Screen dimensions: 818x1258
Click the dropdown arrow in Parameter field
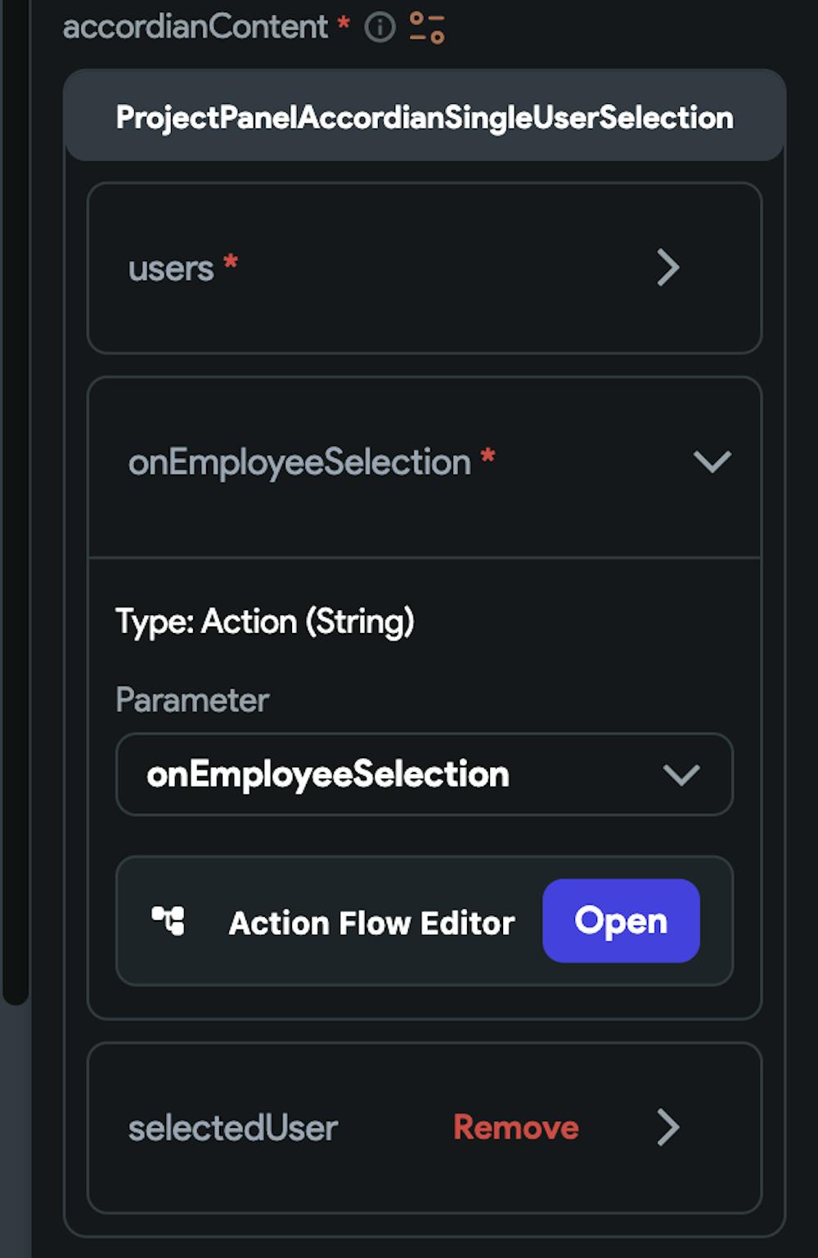point(681,775)
